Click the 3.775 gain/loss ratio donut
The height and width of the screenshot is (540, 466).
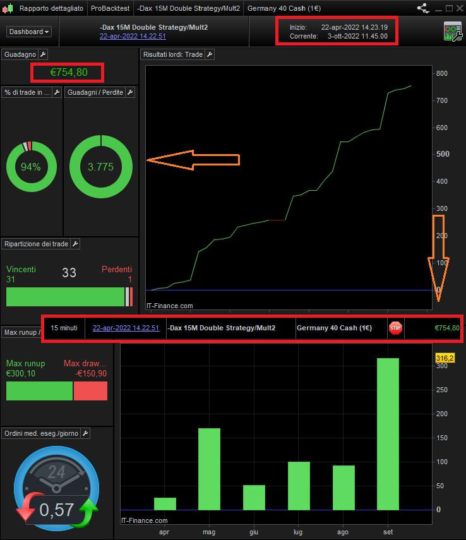click(101, 167)
